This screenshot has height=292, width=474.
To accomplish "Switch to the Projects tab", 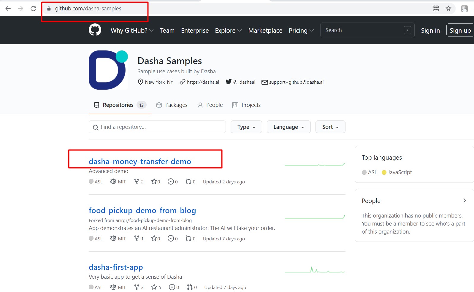I will [246, 105].
